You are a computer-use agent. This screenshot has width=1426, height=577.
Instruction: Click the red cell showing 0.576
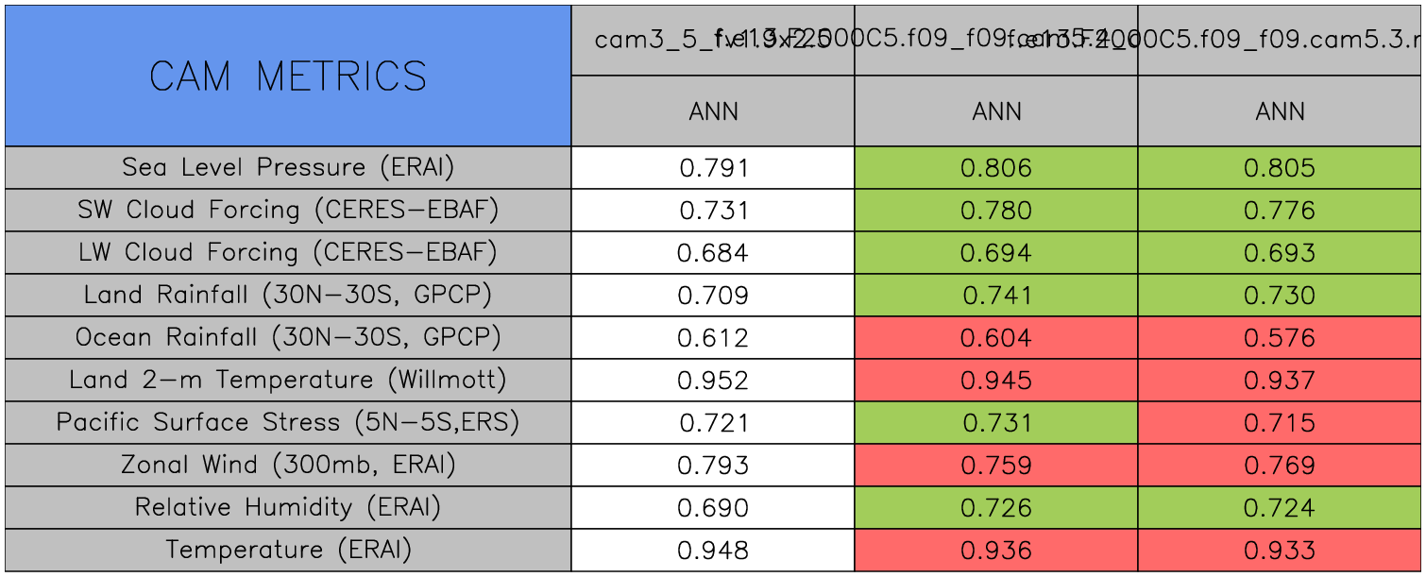pos(1280,338)
